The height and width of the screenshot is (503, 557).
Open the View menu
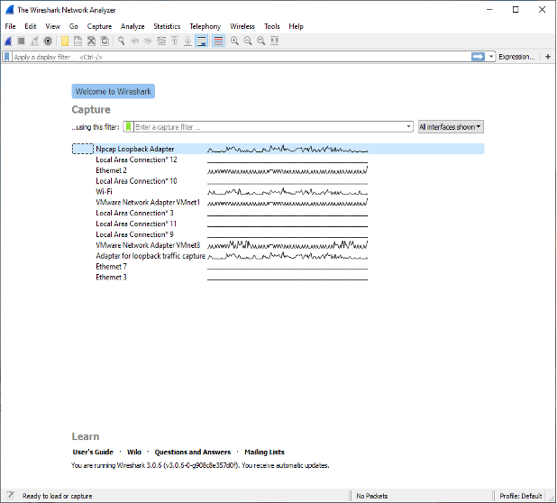[x=52, y=26]
